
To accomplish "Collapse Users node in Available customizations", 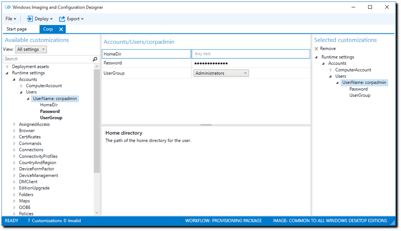I will coord(21,92).
